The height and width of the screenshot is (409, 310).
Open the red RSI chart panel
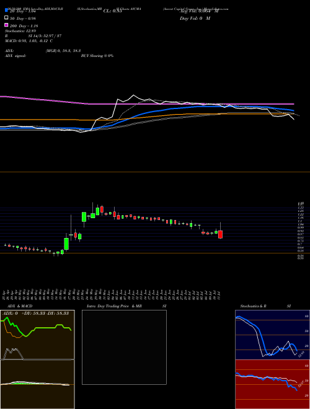pos(272,384)
